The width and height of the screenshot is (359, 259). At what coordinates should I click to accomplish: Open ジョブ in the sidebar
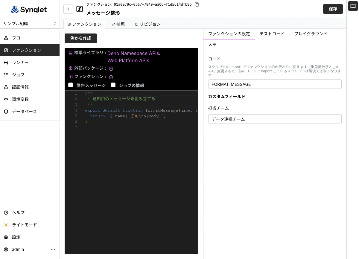[x=30, y=75]
